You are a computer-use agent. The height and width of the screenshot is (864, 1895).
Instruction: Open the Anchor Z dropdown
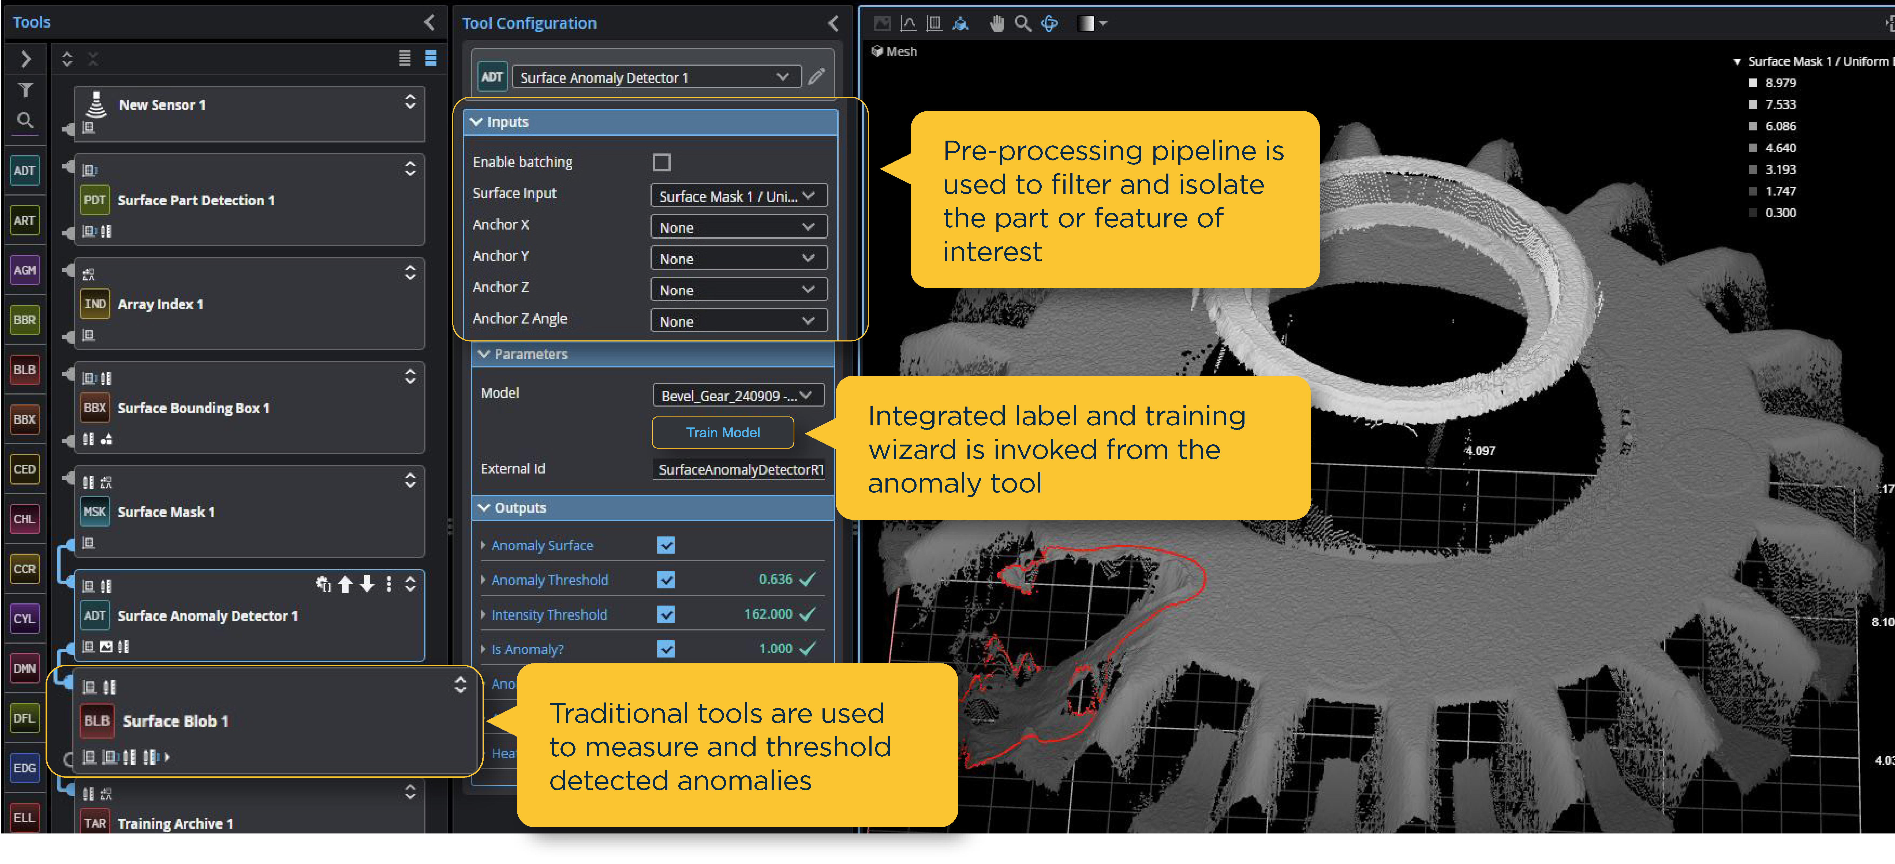click(x=739, y=290)
